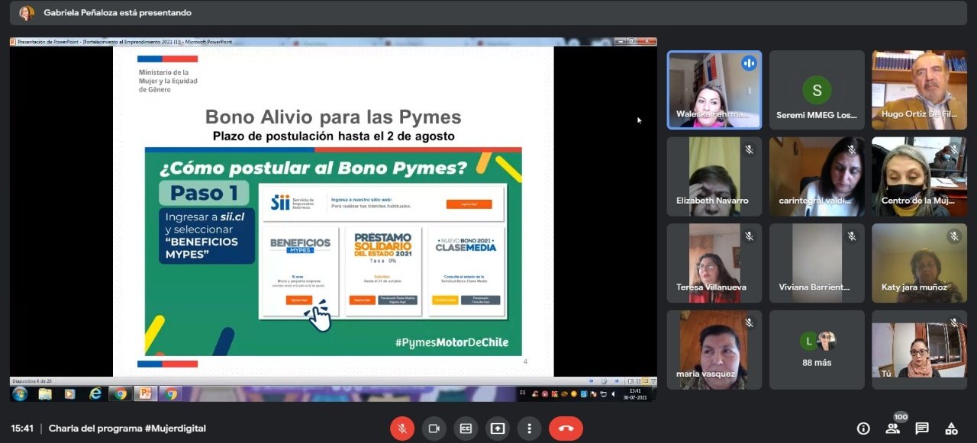Open the meeting details info icon

(x=863, y=429)
